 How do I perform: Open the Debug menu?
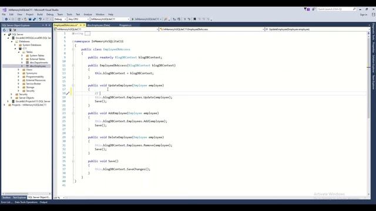tap(50, 15)
